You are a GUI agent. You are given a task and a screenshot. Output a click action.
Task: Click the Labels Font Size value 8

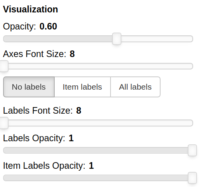pos(79,111)
